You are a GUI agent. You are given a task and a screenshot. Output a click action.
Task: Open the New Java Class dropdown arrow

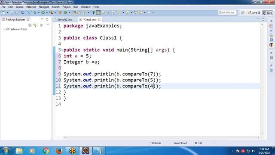(x=69, y=12)
